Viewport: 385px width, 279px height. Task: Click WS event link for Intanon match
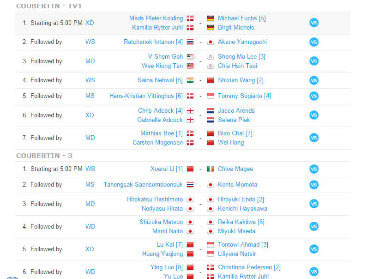coord(90,42)
